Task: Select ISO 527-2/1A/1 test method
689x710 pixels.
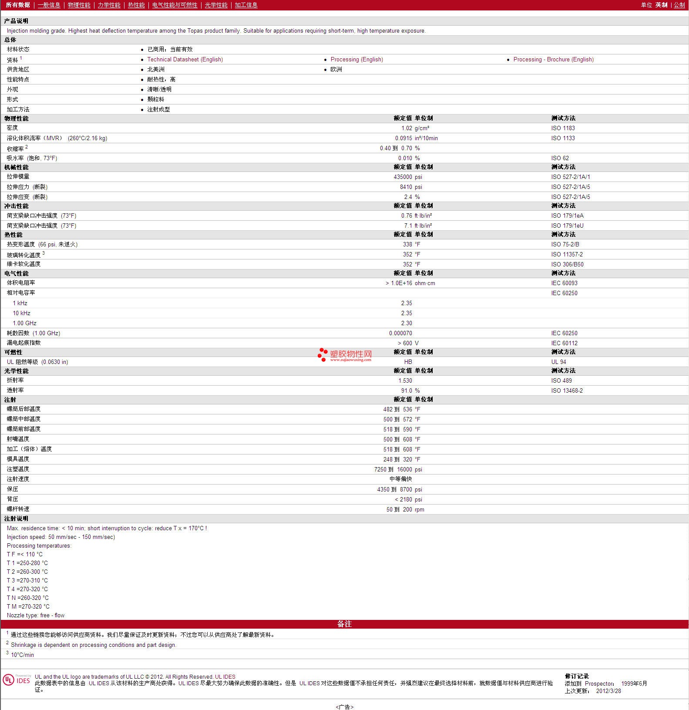Action: pos(571,177)
